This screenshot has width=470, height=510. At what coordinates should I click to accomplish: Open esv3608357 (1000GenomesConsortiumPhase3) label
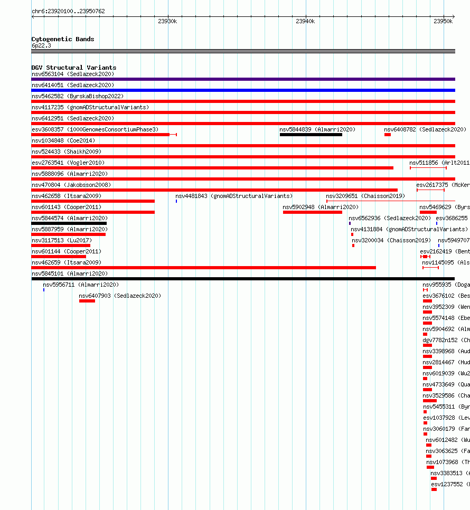(95, 129)
